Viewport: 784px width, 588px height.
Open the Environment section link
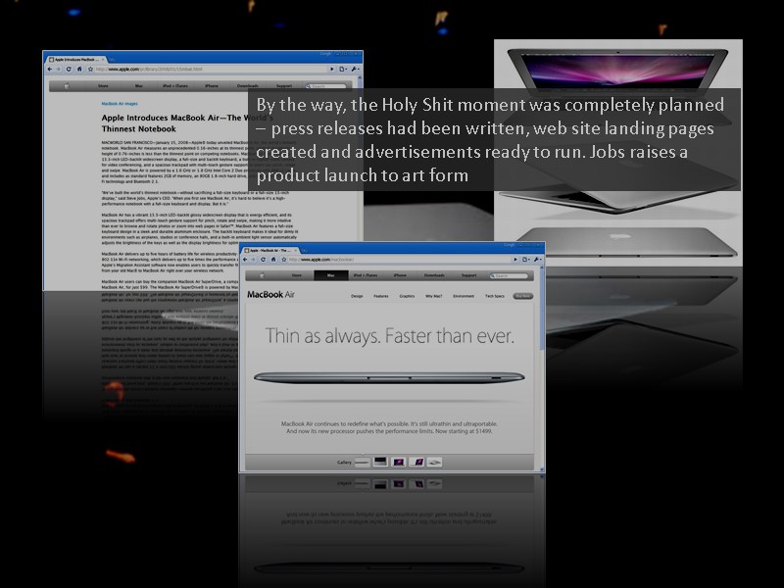(464, 296)
